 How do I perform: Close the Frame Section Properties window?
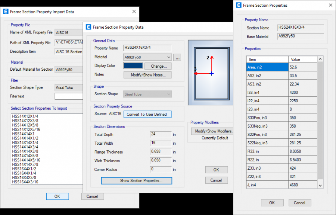(330, 5)
